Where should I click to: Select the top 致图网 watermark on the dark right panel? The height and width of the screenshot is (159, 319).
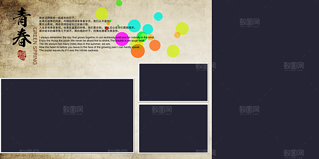coord(249,23)
